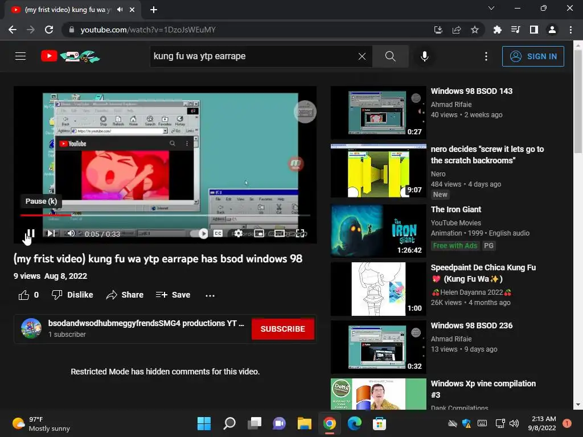Open Chrome three-dot menu
Image resolution: width=583 pixels, height=437 pixels.
[570, 30]
